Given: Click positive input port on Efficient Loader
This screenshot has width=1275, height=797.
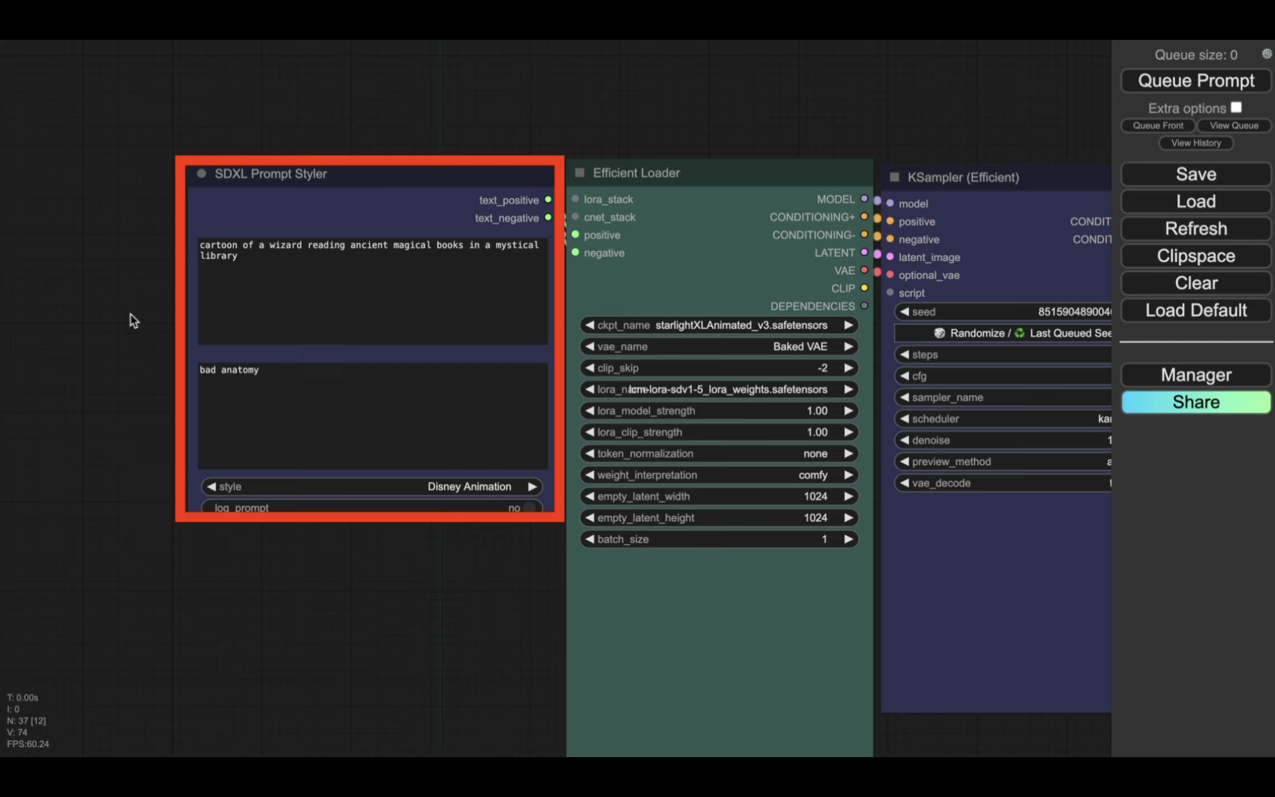Looking at the screenshot, I should pyautogui.click(x=576, y=235).
